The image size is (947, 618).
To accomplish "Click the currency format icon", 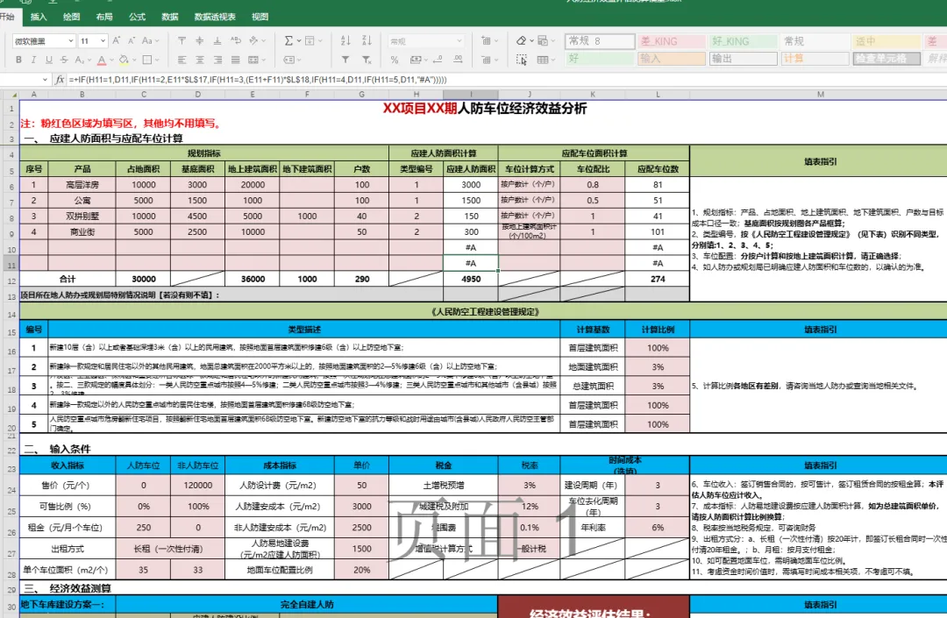I will pyautogui.click(x=416, y=60).
